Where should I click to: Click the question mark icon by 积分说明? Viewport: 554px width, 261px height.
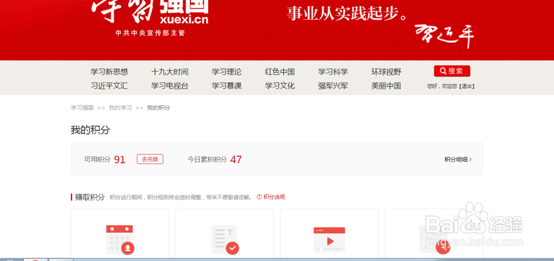click(x=259, y=197)
